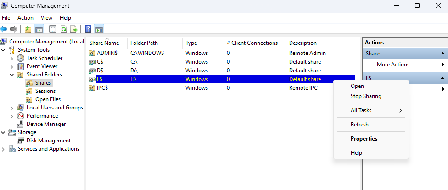Select the ADMIN$ share row
The image size is (448, 190).
tap(221, 53)
